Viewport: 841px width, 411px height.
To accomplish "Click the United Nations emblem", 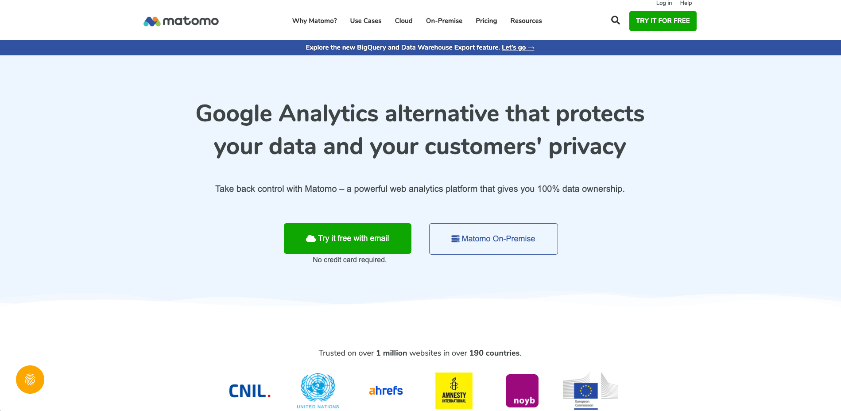I will pos(318,391).
